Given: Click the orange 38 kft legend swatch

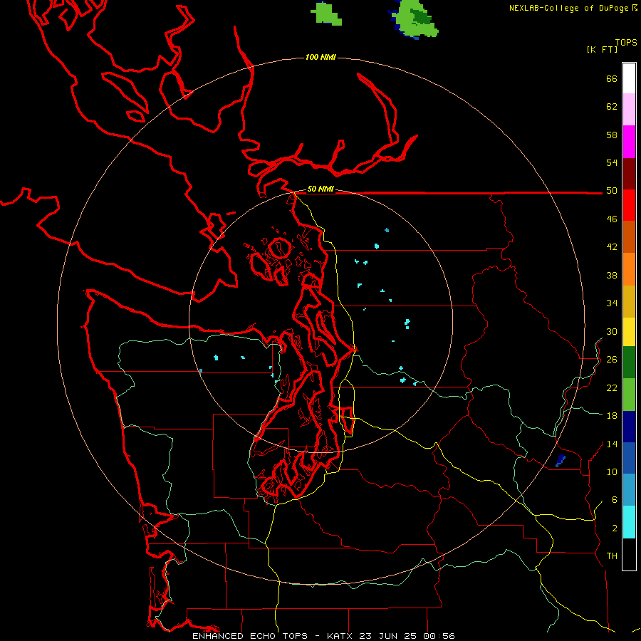Looking at the screenshot, I should [x=629, y=269].
